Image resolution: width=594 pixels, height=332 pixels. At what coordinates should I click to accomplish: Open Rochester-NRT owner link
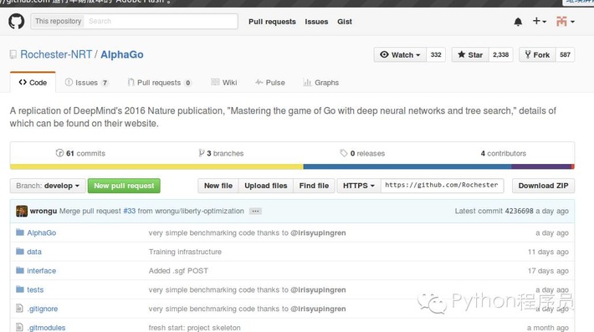point(56,54)
